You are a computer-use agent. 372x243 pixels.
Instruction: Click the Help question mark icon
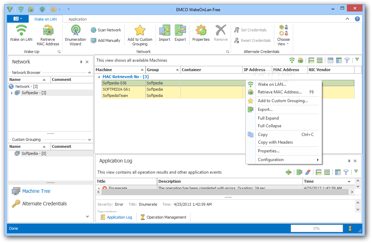[357, 19]
